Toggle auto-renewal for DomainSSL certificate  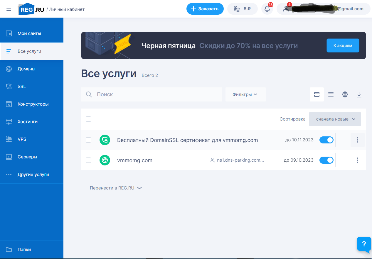(326, 140)
